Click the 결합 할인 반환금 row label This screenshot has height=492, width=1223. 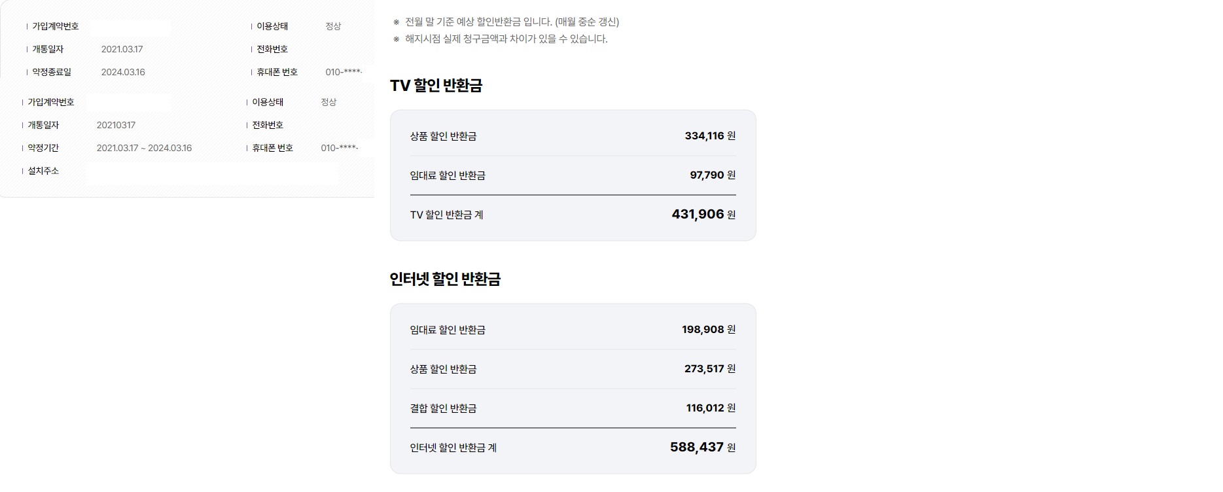coord(443,408)
